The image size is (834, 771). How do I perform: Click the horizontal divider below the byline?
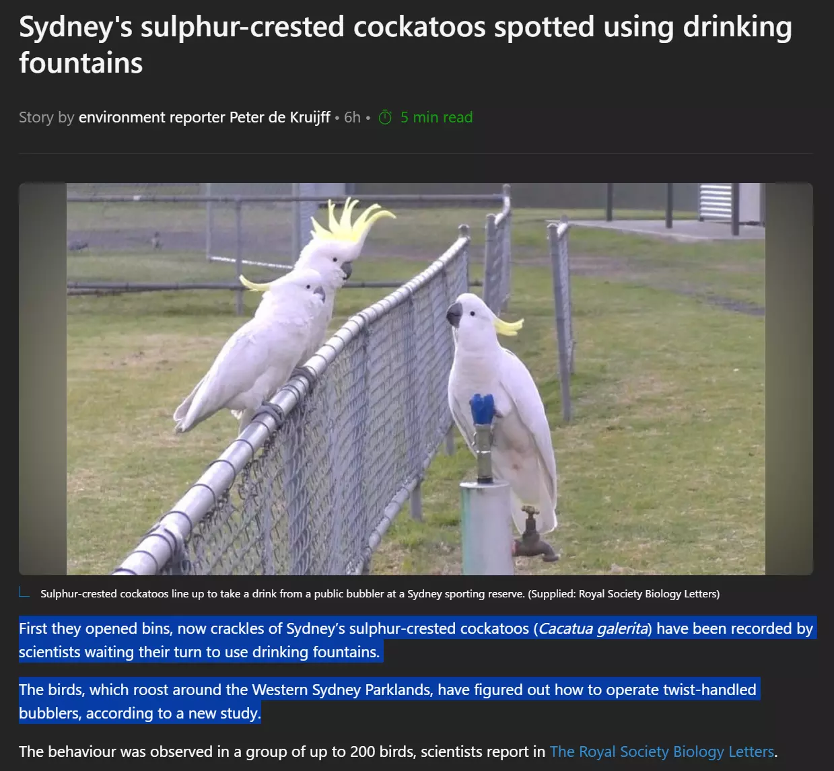[416, 153]
